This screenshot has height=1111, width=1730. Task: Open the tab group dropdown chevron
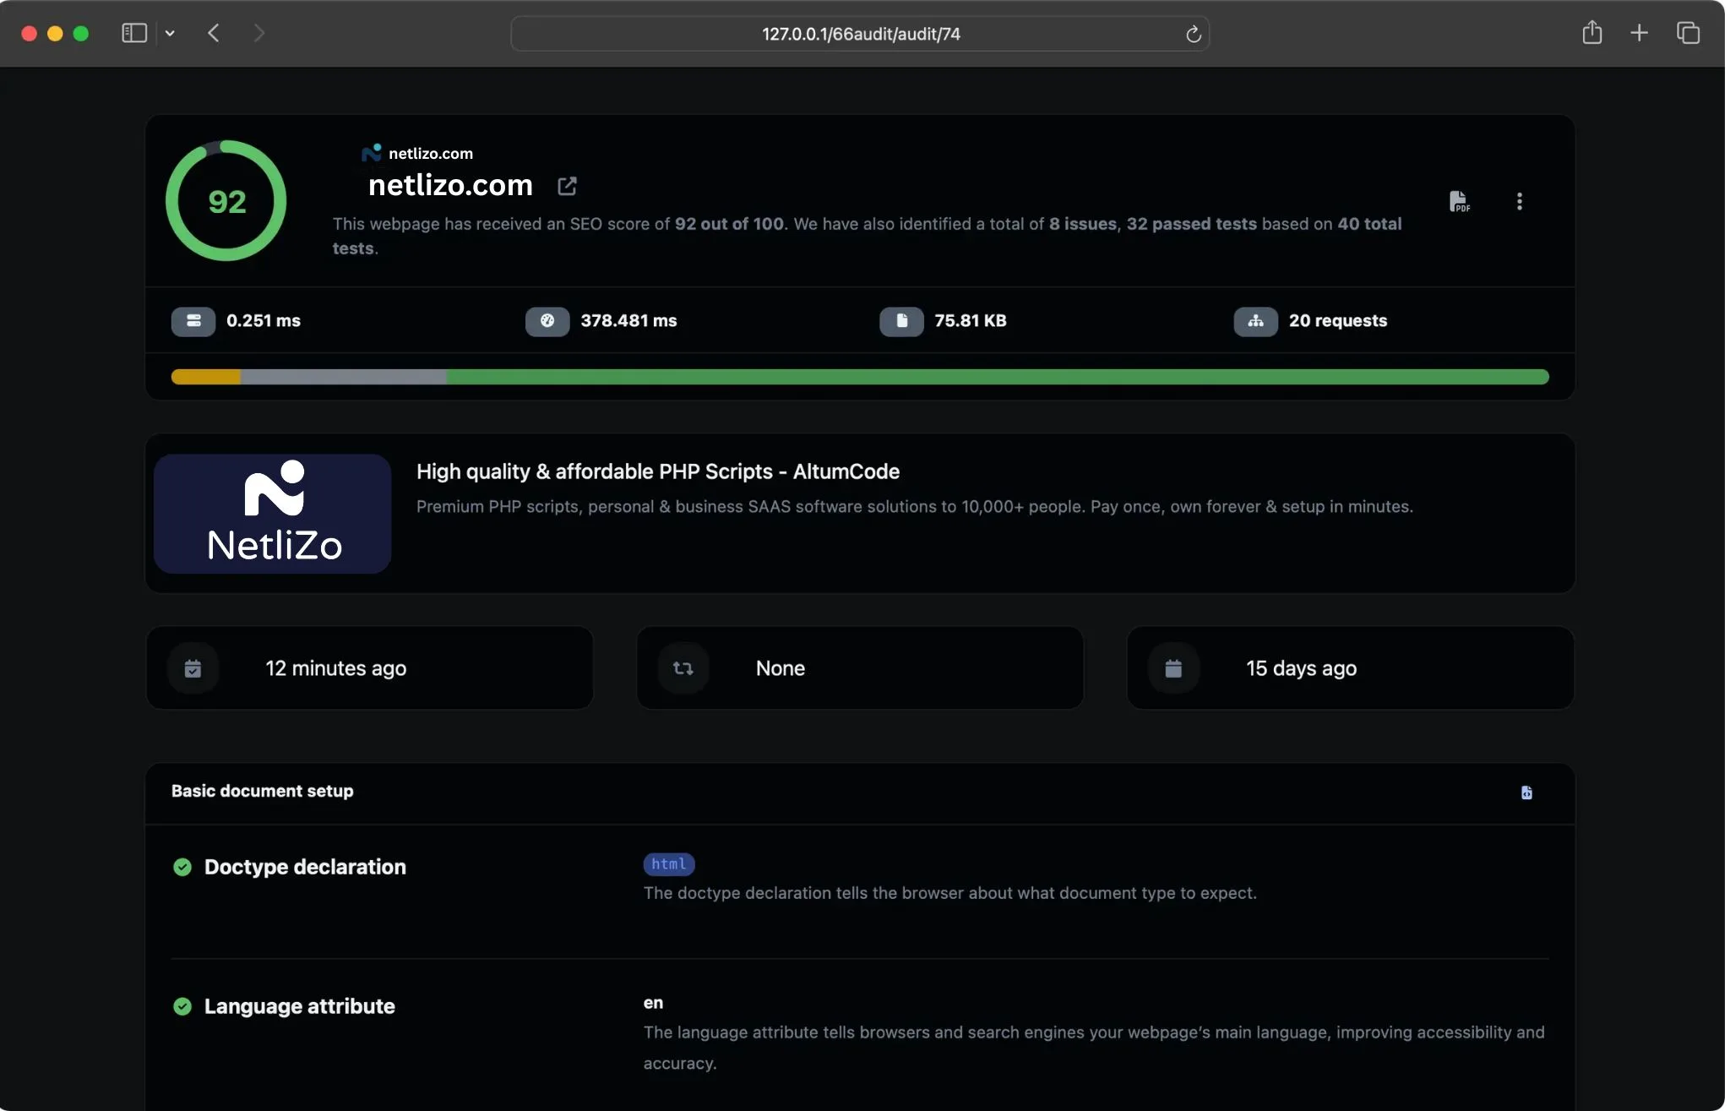(170, 33)
